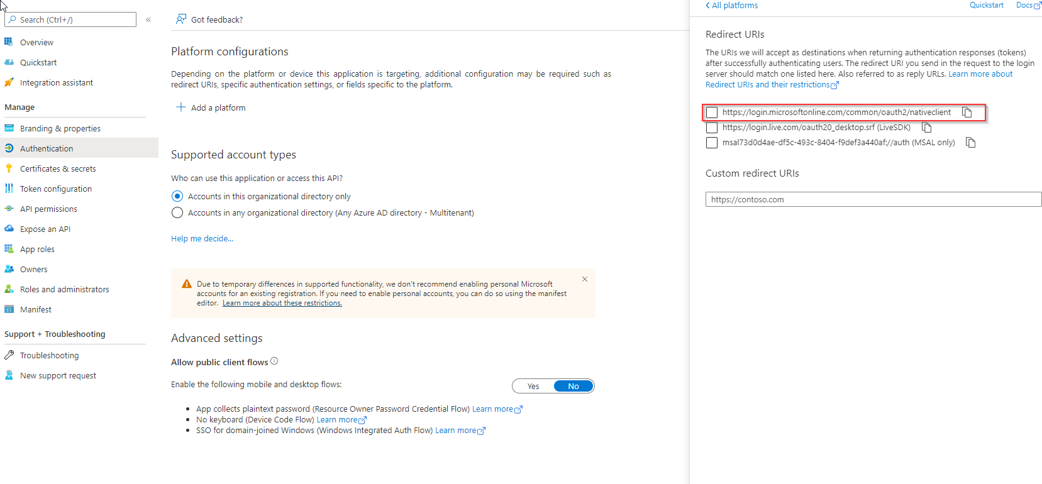Screen dimensions: 1042x484
Task: Click the Got feedback icon
Action: tap(181, 19)
